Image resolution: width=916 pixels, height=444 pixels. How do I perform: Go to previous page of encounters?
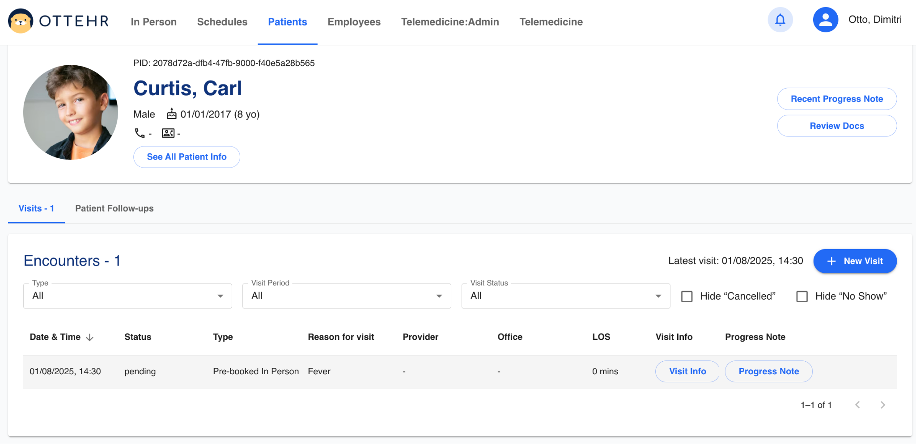point(857,405)
